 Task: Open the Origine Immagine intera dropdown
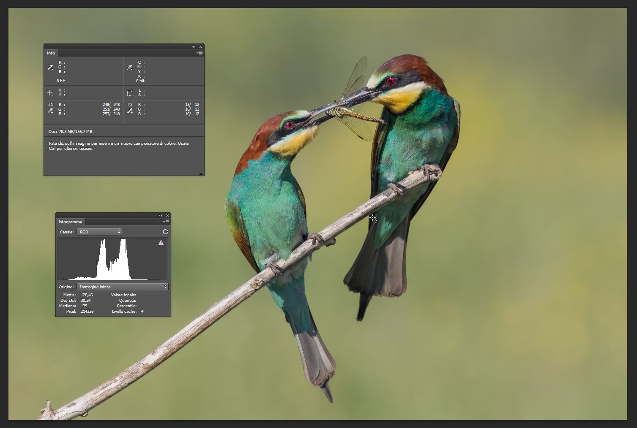[123, 287]
